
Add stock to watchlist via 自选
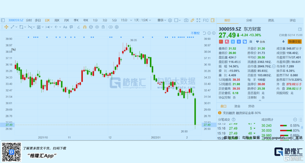[x=260, y=41]
